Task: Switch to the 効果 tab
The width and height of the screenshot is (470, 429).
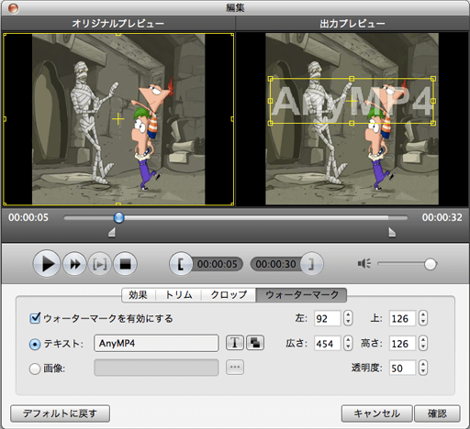Action: coord(139,295)
